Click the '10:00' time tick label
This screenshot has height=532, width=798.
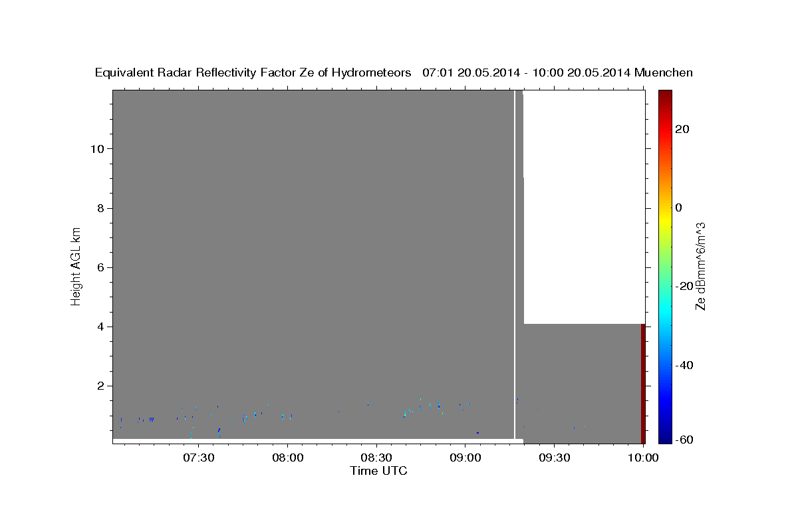pyautogui.click(x=643, y=458)
